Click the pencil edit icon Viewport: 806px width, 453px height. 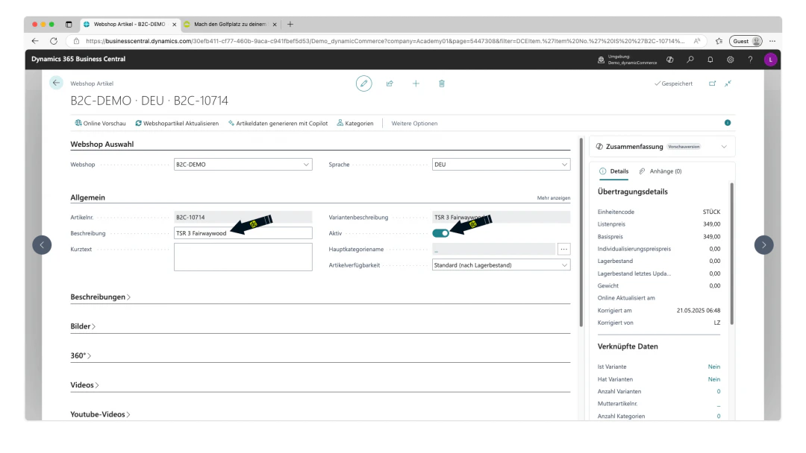(x=363, y=83)
